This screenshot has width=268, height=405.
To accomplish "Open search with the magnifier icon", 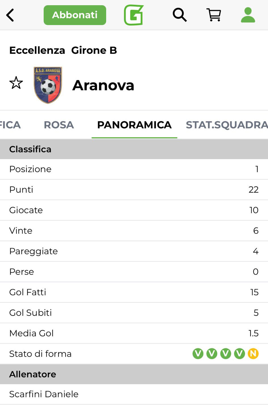I will [180, 15].
